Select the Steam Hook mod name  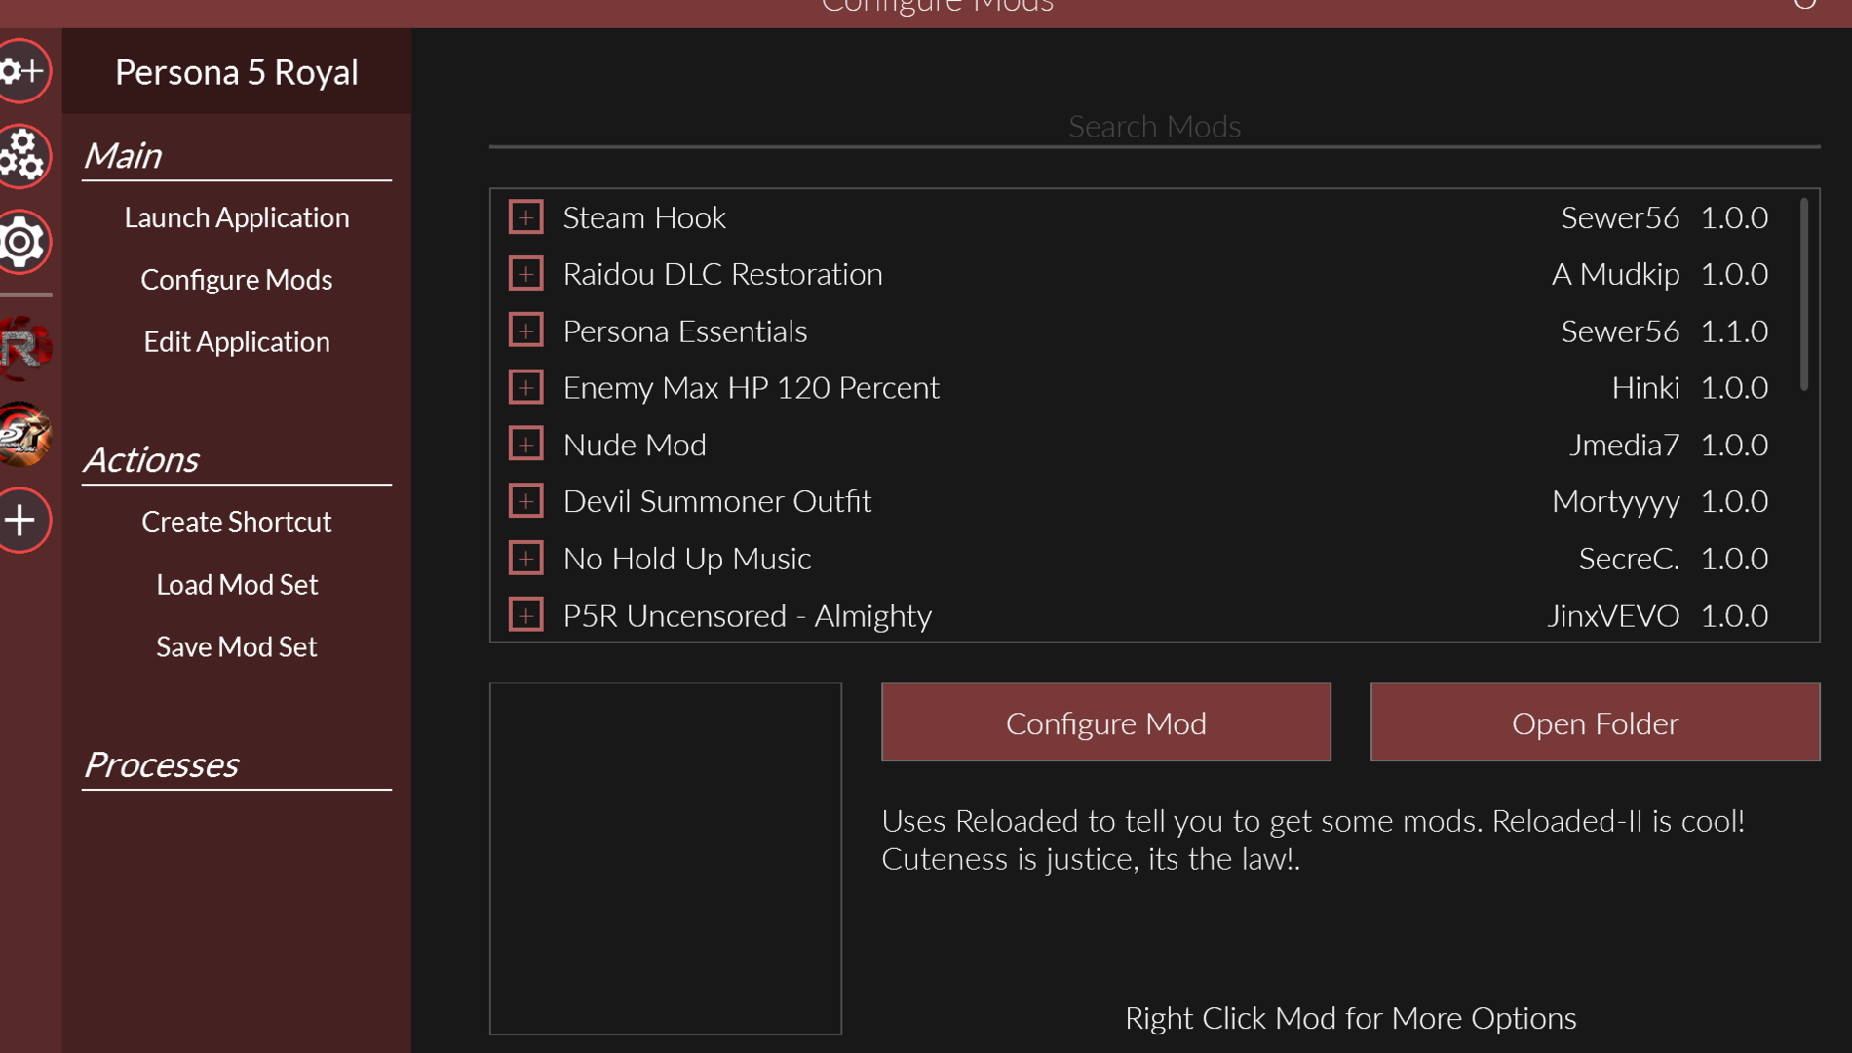(644, 217)
